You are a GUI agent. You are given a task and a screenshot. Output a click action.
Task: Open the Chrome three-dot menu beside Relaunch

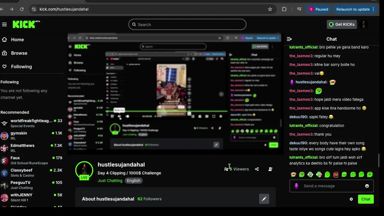coord(373,9)
